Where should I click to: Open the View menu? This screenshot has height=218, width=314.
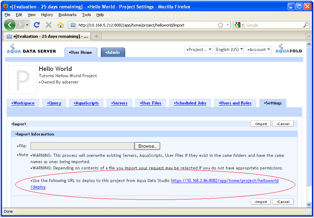pos(32,15)
